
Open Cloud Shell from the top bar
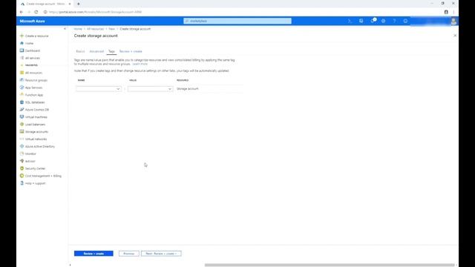350,21
